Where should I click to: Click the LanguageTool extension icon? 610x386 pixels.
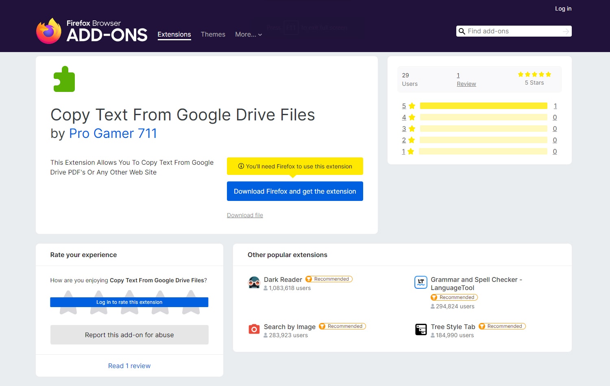point(421,282)
